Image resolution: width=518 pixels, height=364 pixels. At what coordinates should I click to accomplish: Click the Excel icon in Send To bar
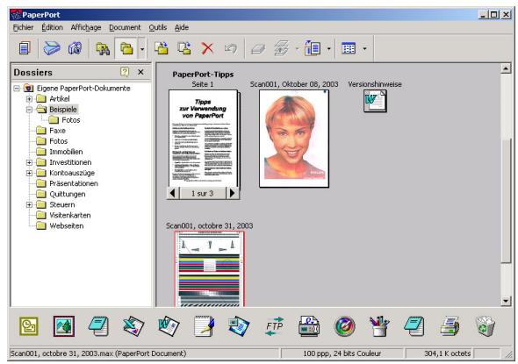tap(133, 326)
